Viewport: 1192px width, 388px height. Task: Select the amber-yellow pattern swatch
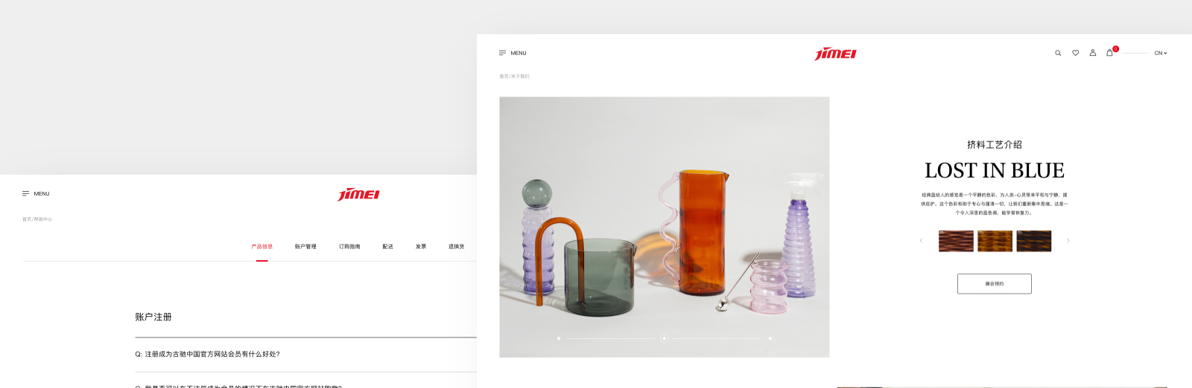click(x=995, y=241)
